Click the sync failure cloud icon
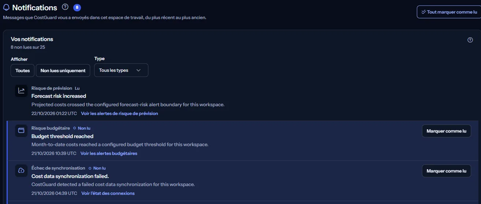The image size is (481, 204). coord(22,171)
